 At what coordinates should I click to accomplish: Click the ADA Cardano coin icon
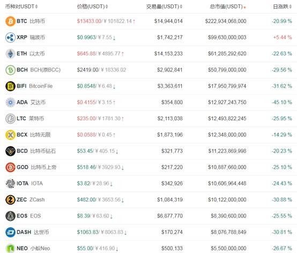10,103
